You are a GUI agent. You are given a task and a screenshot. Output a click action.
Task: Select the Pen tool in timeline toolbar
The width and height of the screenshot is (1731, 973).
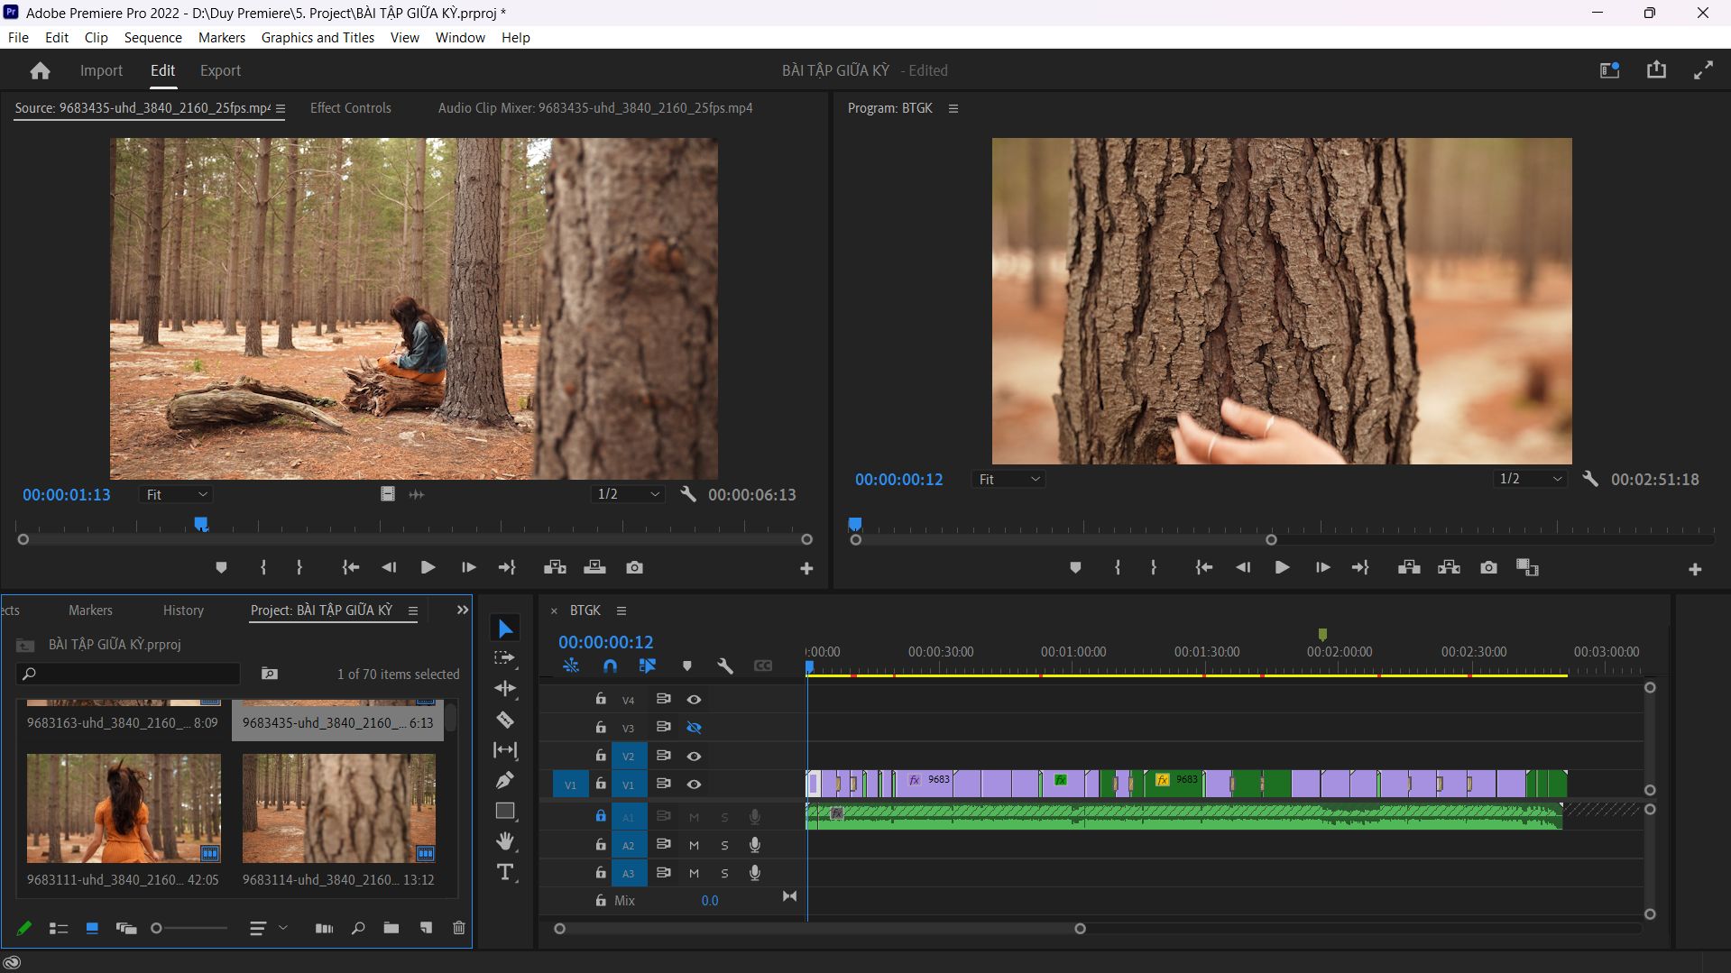point(505,780)
